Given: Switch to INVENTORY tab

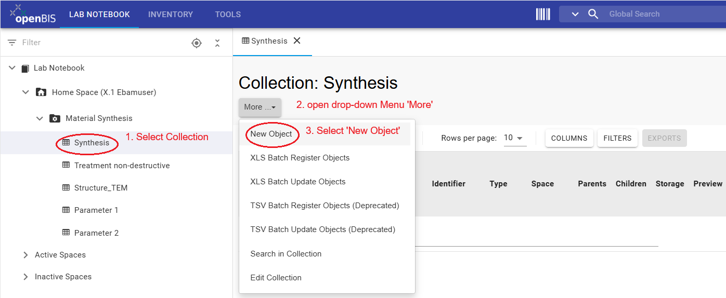Looking at the screenshot, I should pos(171,15).
